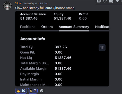Click the columns icon beside Total P/L
Image resolution: width=122 pixels, height=94 pixels.
pyautogui.click(x=102, y=48)
